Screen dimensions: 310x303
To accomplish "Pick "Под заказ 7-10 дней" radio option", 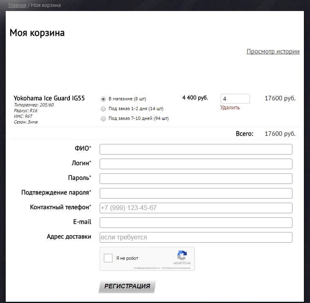I will (x=103, y=119).
